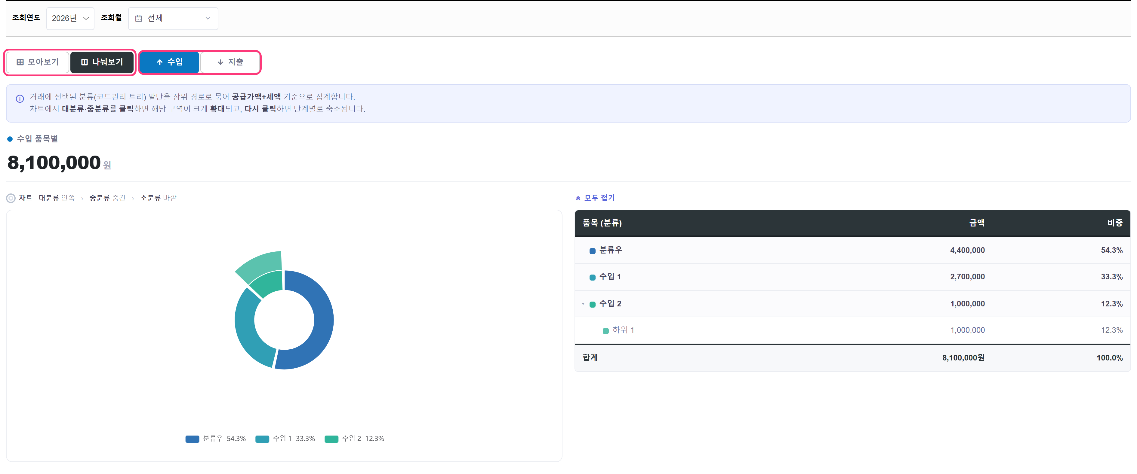Click the 수입 품목별 heading
1137x474 pixels.
point(37,139)
